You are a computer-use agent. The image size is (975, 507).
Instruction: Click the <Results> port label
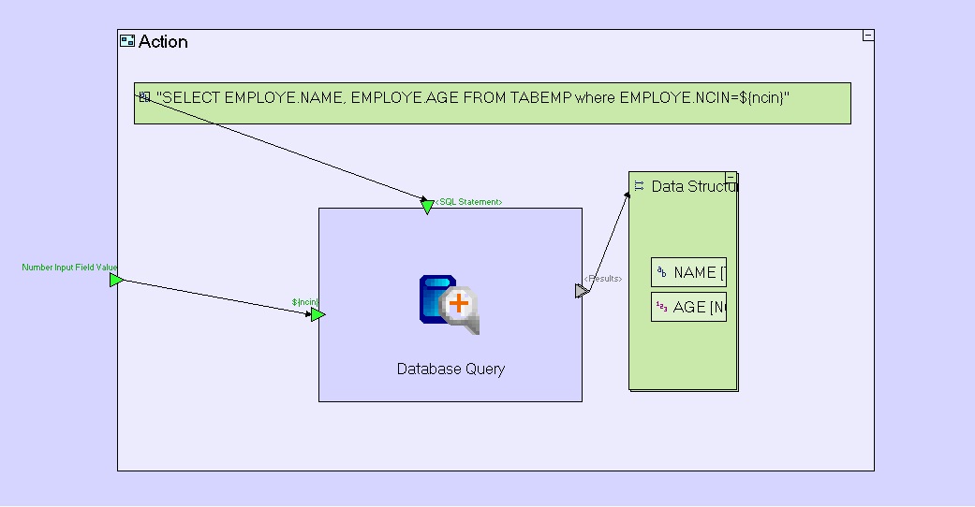604,279
